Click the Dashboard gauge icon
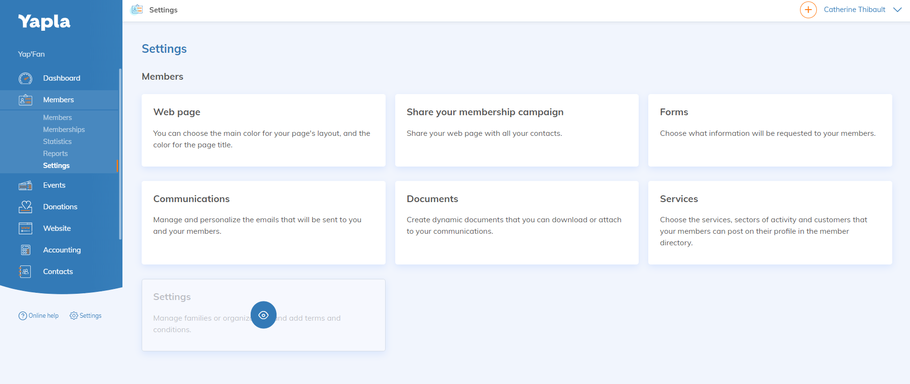 point(25,78)
